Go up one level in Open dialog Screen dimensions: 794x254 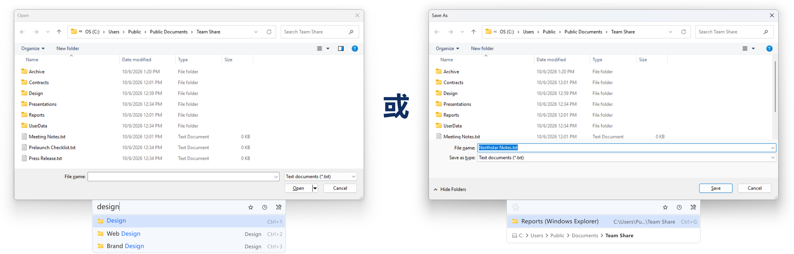tap(59, 32)
